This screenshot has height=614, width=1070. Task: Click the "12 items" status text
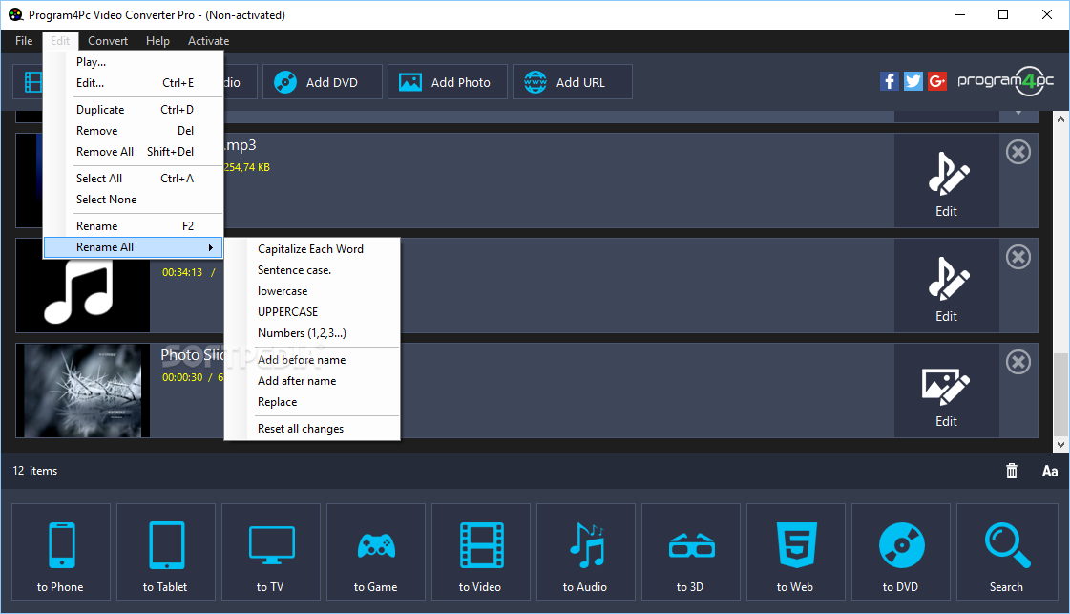tap(34, 471)
